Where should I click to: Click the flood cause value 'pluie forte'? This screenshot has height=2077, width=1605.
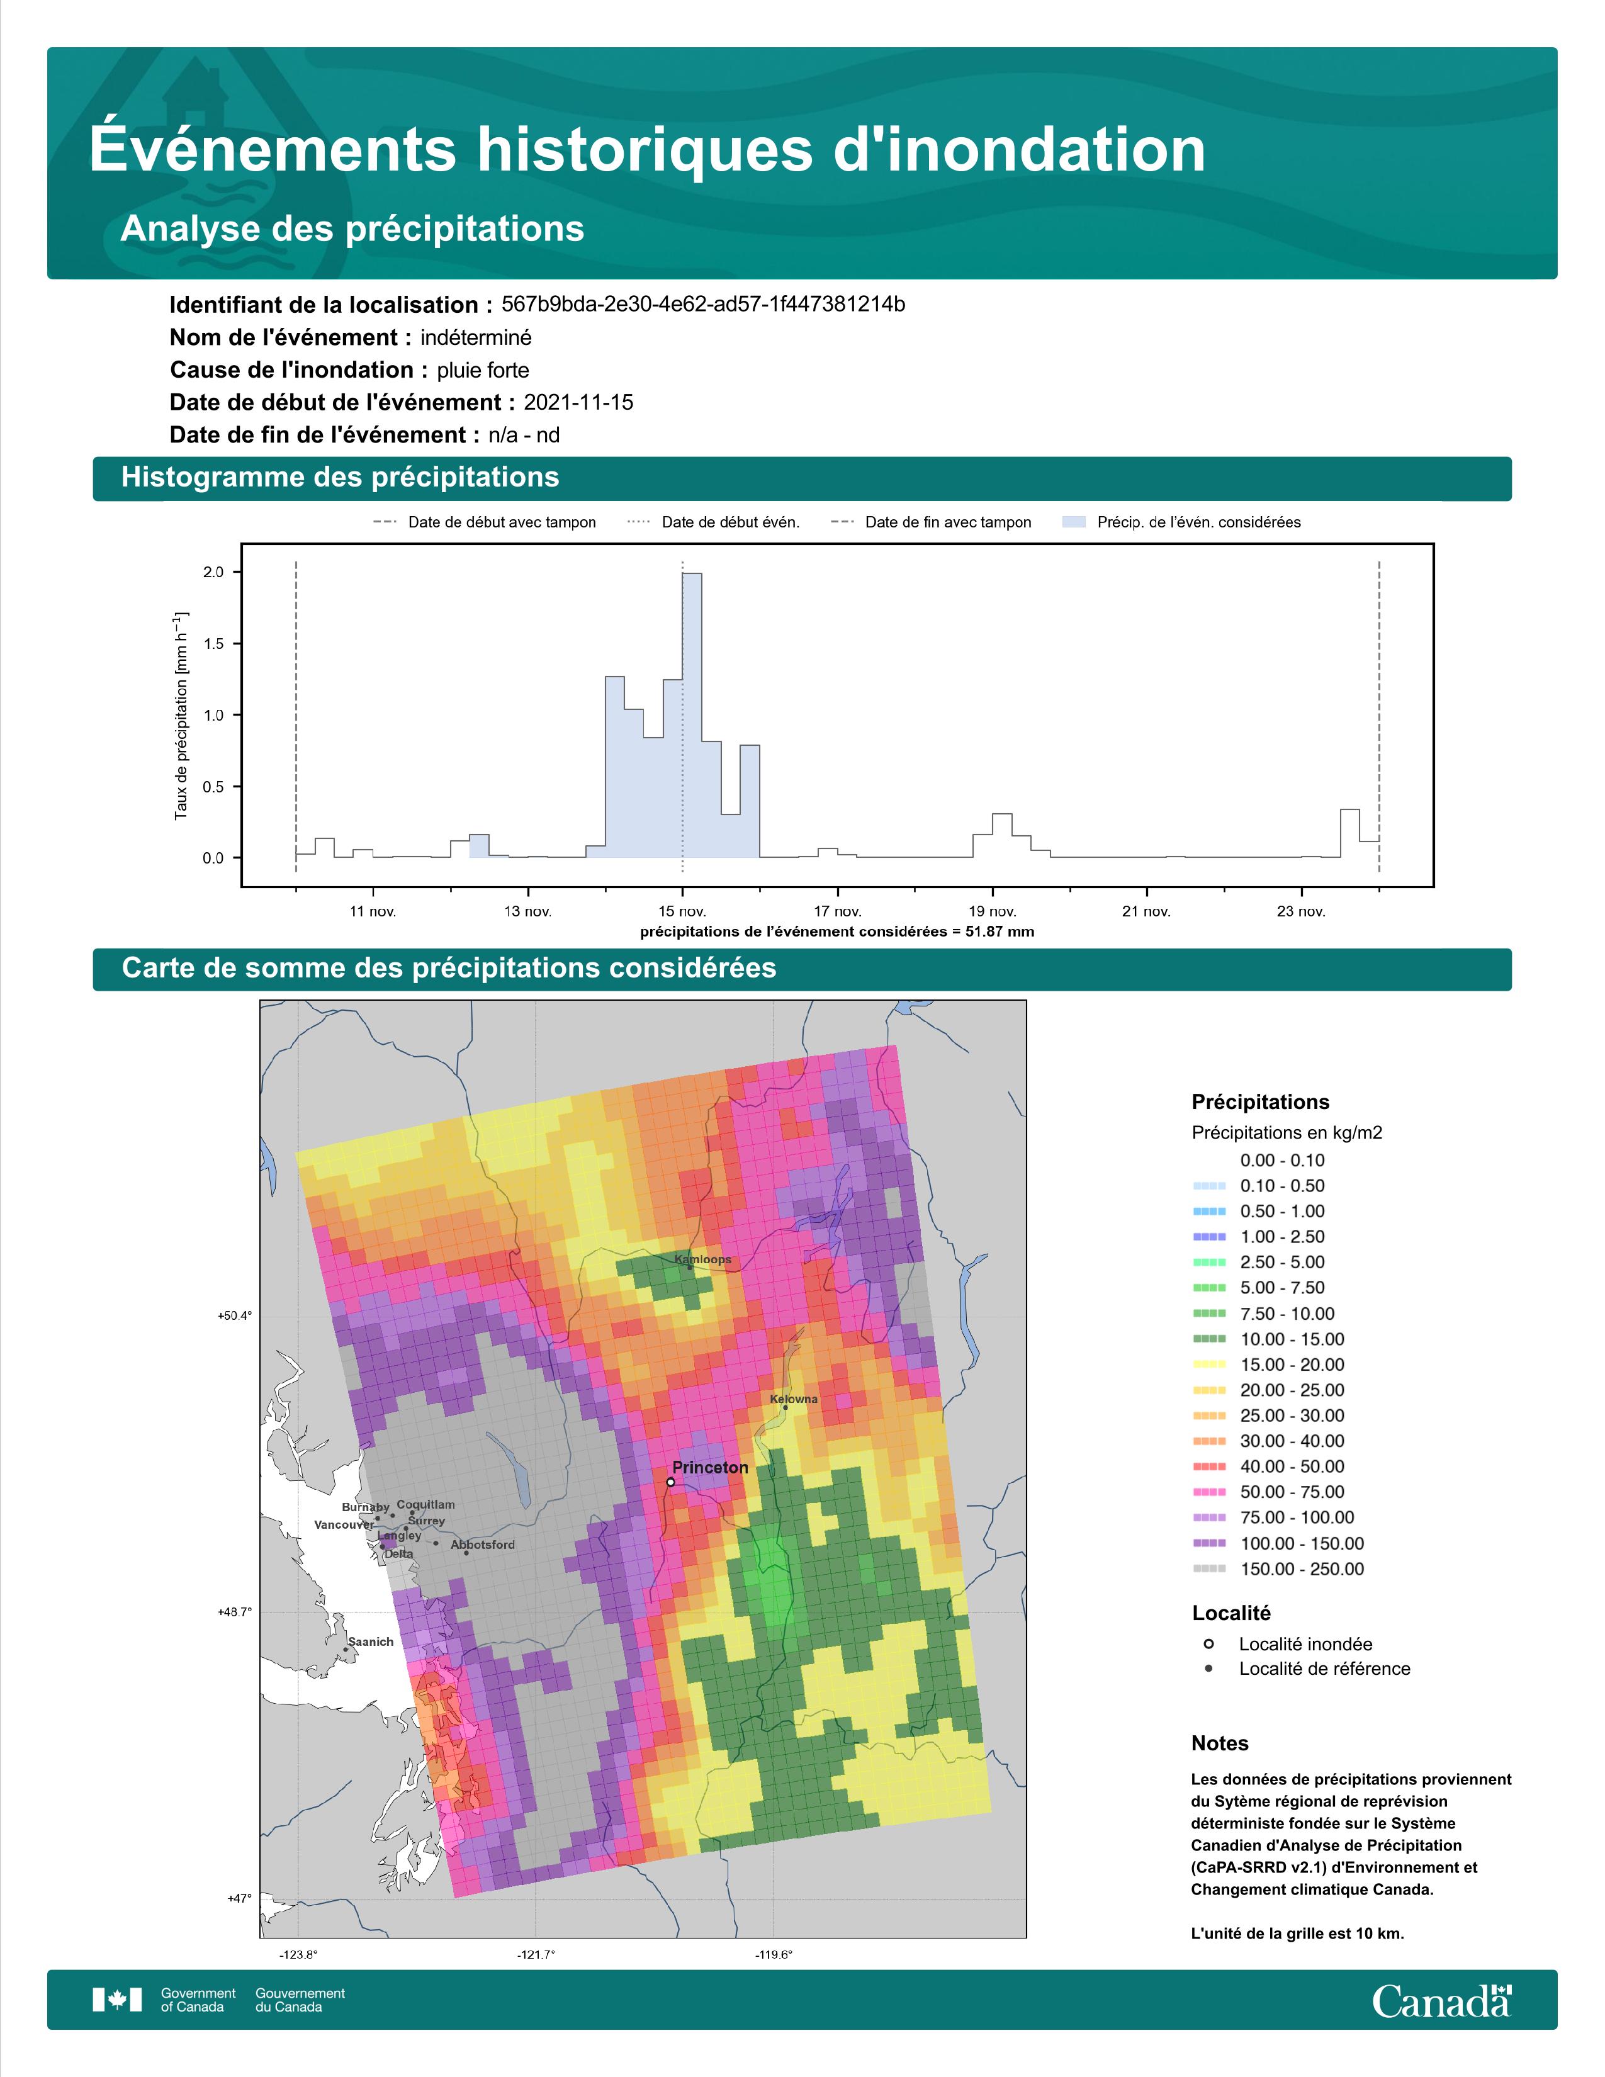483,370
